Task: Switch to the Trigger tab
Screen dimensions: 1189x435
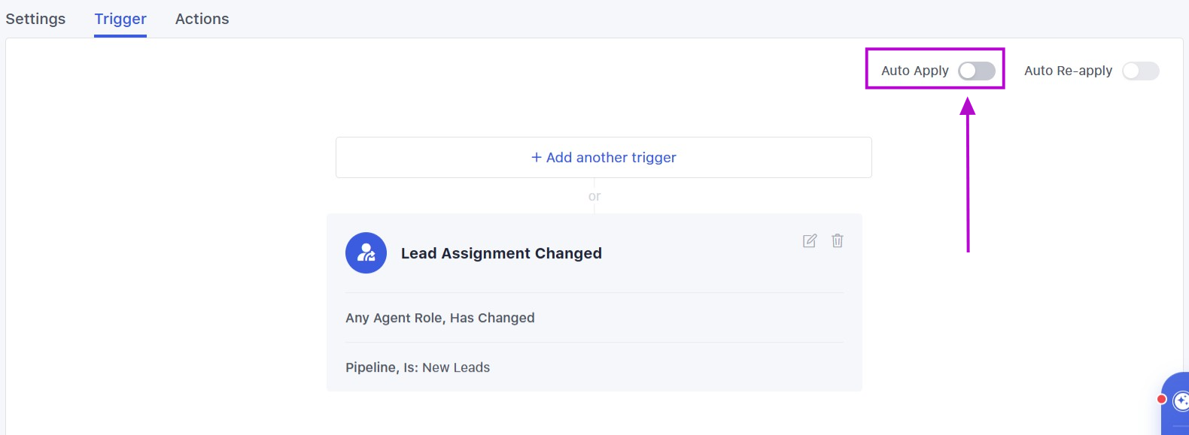Action: click(120, 19)
